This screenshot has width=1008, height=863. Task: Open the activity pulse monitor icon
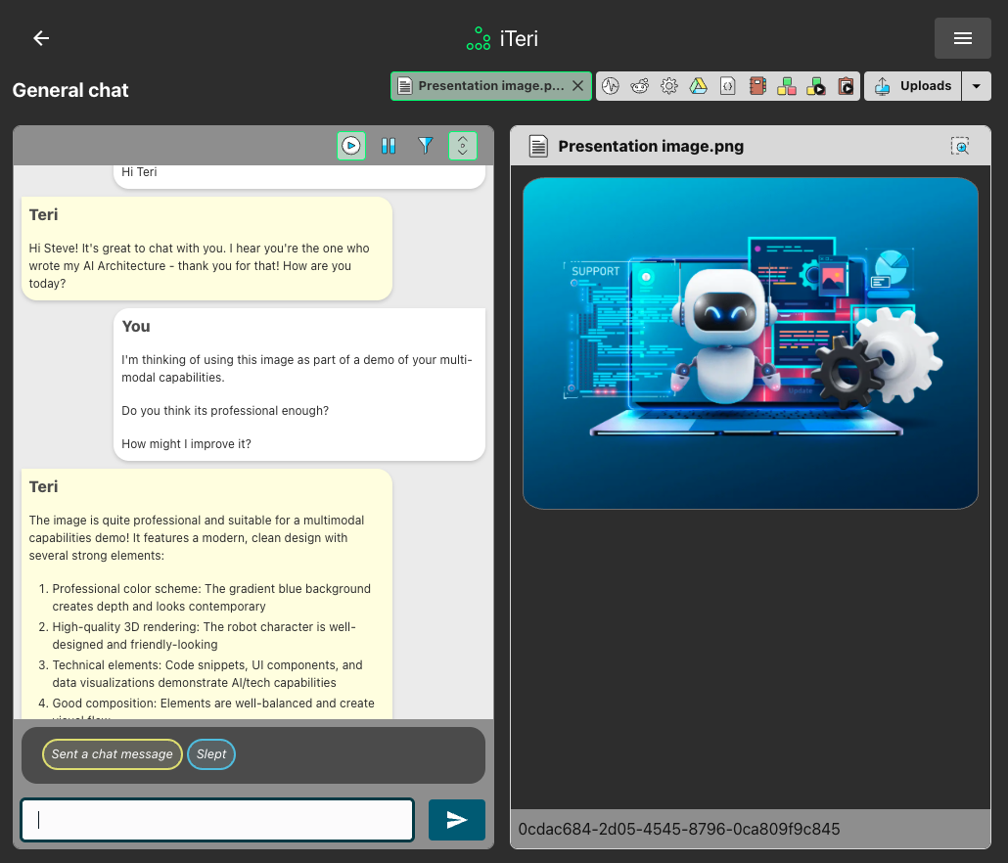point(611,86)
